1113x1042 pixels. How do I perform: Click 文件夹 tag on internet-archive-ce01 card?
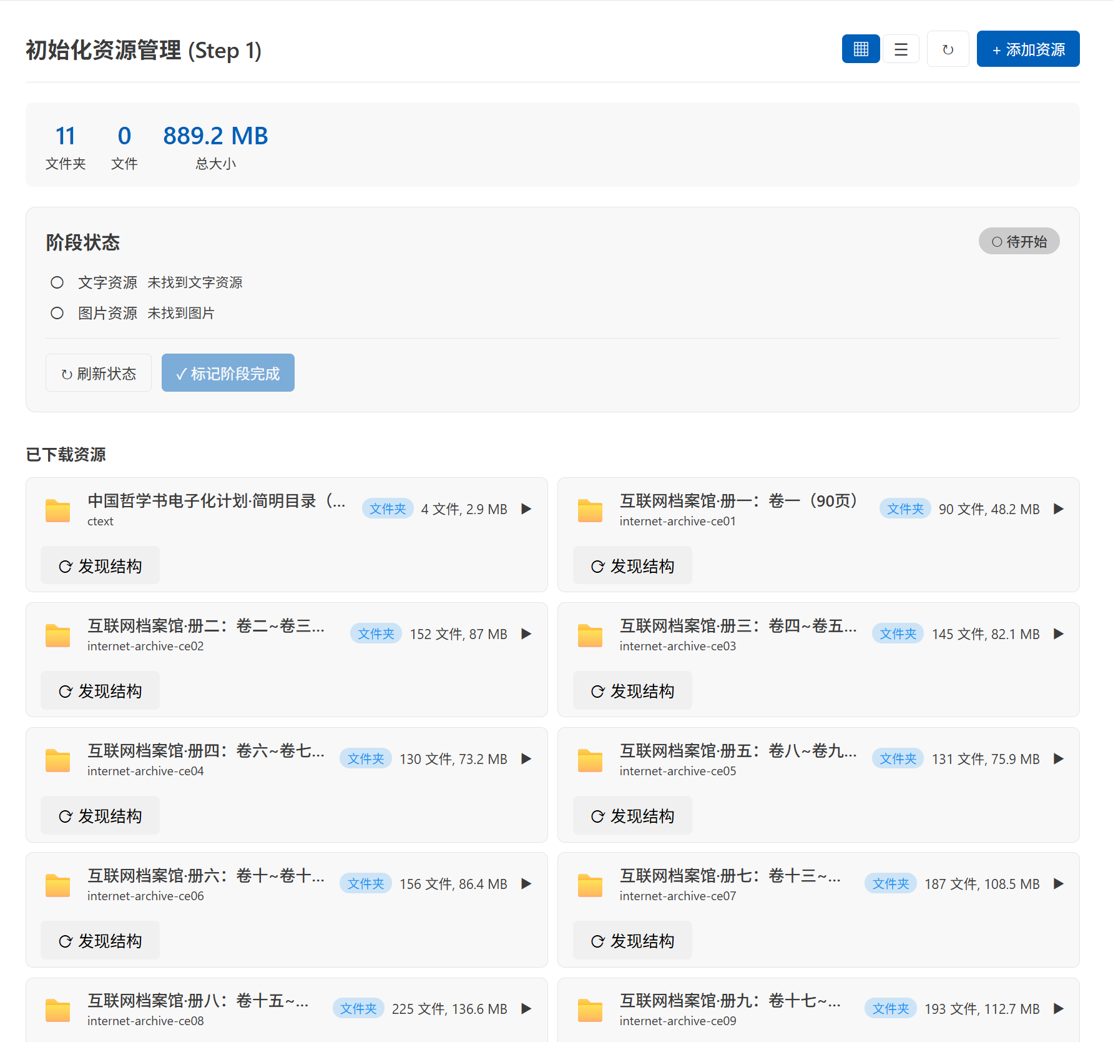[905, 509]
